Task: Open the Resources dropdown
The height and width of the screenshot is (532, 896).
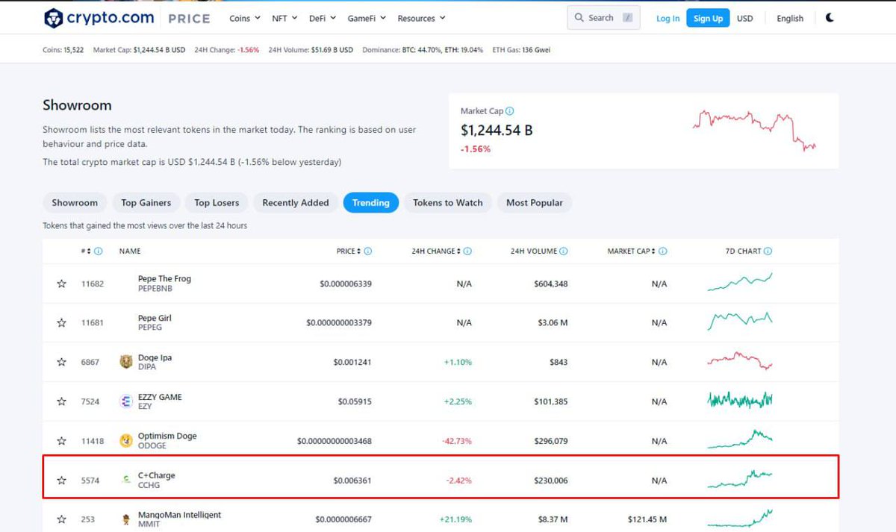Action: click(x=421, y=18)
